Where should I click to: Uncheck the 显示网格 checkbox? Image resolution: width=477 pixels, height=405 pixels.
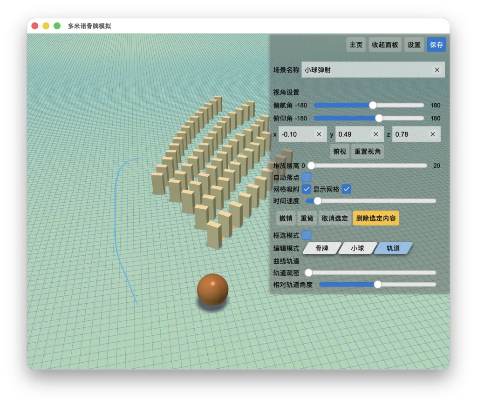347,189
